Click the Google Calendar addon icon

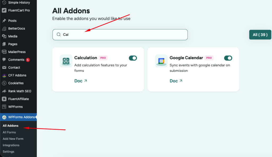(161, 61)
